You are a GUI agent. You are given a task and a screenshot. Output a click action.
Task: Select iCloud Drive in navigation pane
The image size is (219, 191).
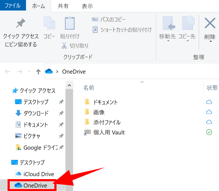coord(39,174)
